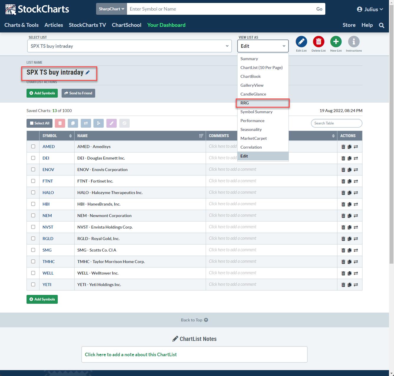Tick the checkbox for the HALO row
Screen dimensions: 394x376
click(x=33, y=193)
